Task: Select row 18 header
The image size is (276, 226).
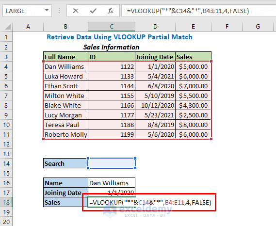Action: coord(6,202)
